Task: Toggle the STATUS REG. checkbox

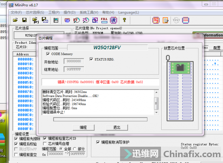Action: point(91,59)
